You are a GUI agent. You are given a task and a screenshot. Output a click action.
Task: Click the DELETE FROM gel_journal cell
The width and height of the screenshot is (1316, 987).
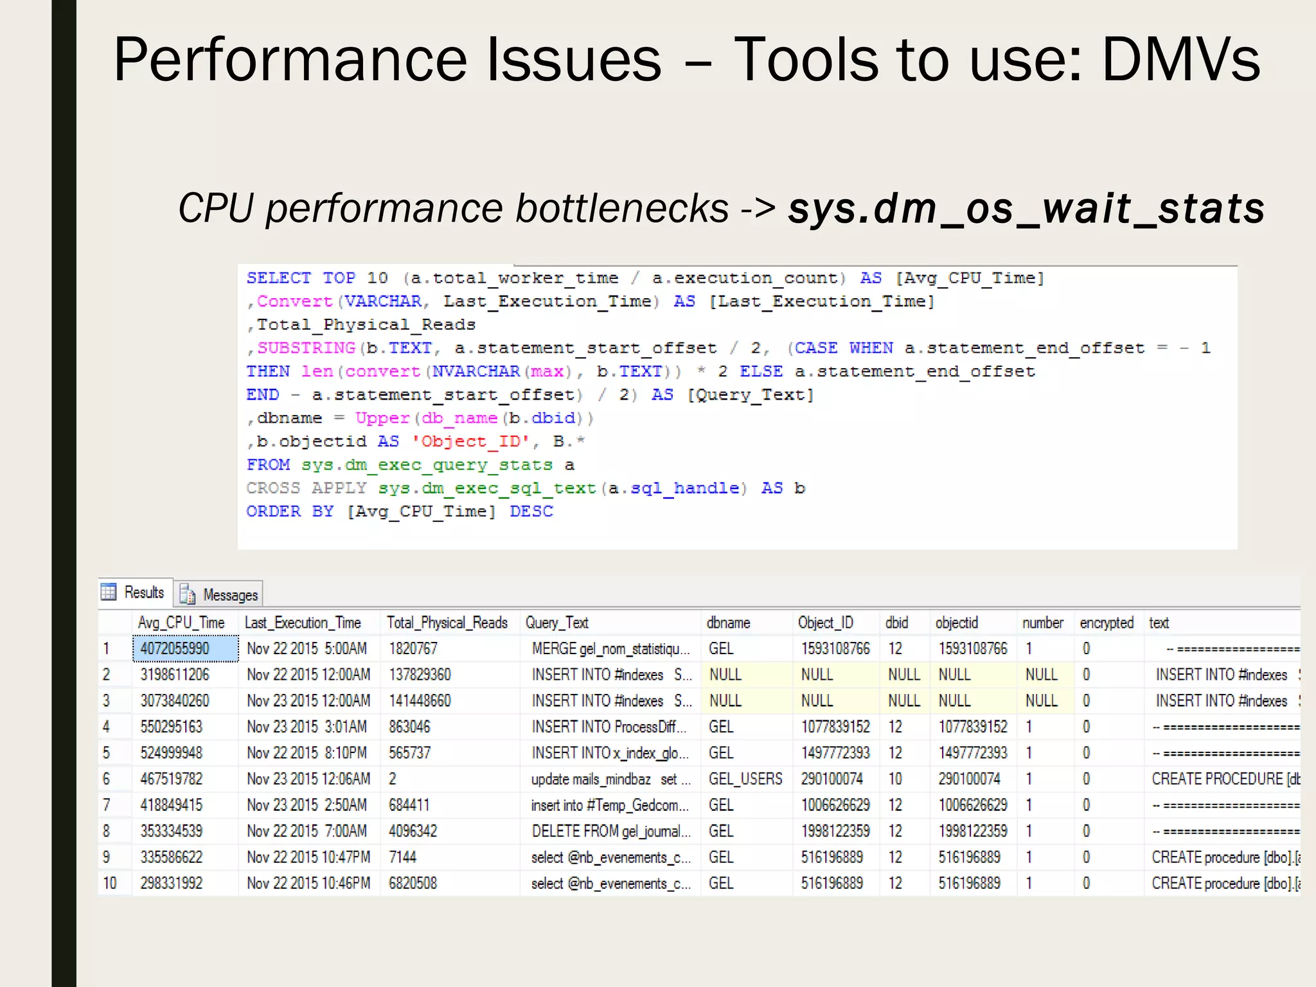tap(610, 831)
